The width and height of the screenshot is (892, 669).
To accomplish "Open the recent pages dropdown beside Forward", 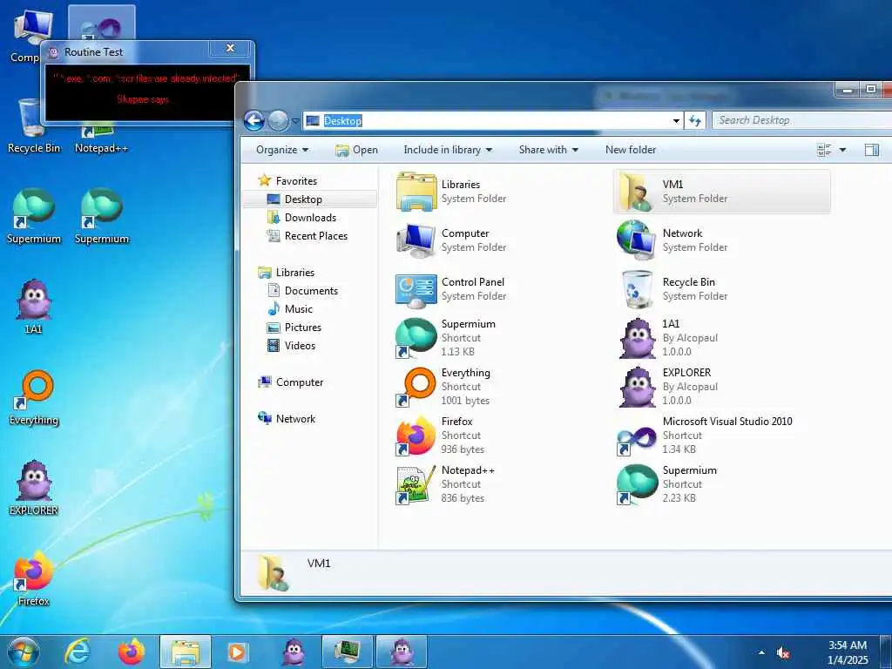I will point(295,121).
